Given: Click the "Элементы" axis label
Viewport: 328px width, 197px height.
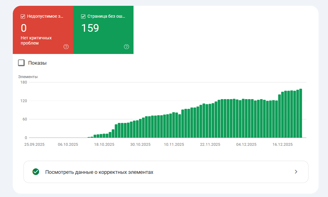Looking at the screenshot, I should tap(28, 77).
